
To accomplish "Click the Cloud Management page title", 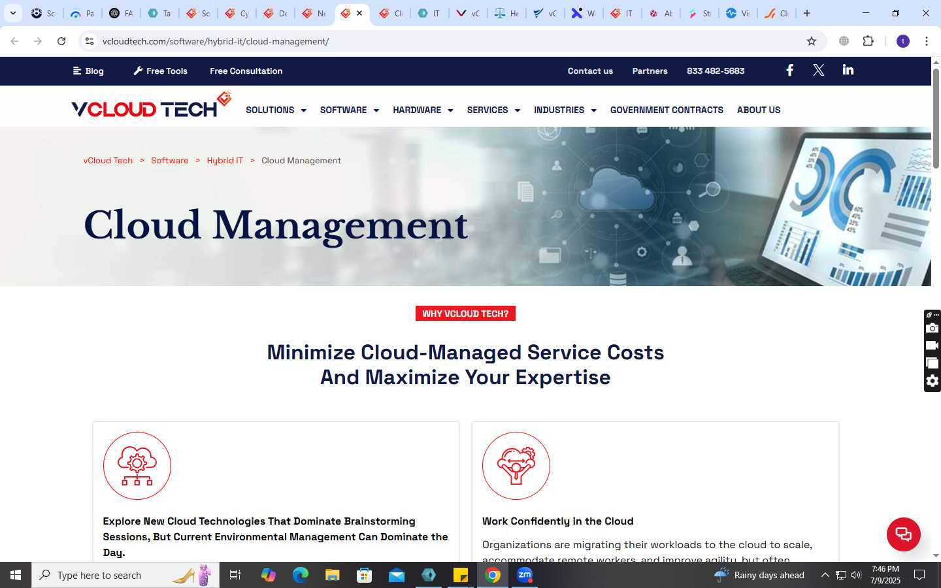I will click(x=276, y=225).
